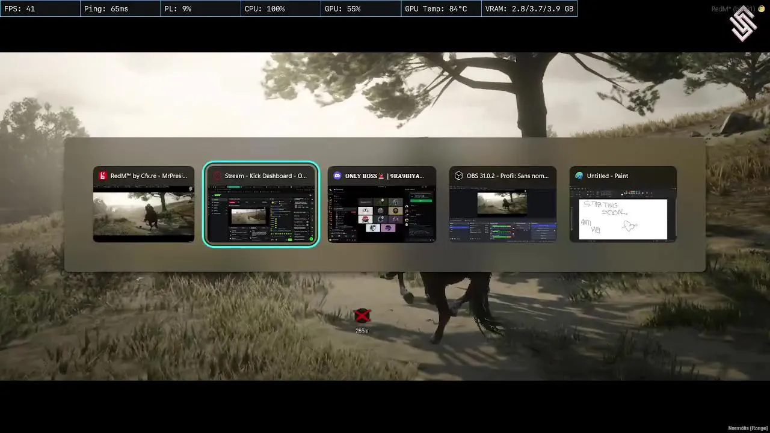Click the Opera icon beside Stream - Kick Dashboard
Image resolution: width=770 pixels, height=433 pixels.
click(217, 176)
